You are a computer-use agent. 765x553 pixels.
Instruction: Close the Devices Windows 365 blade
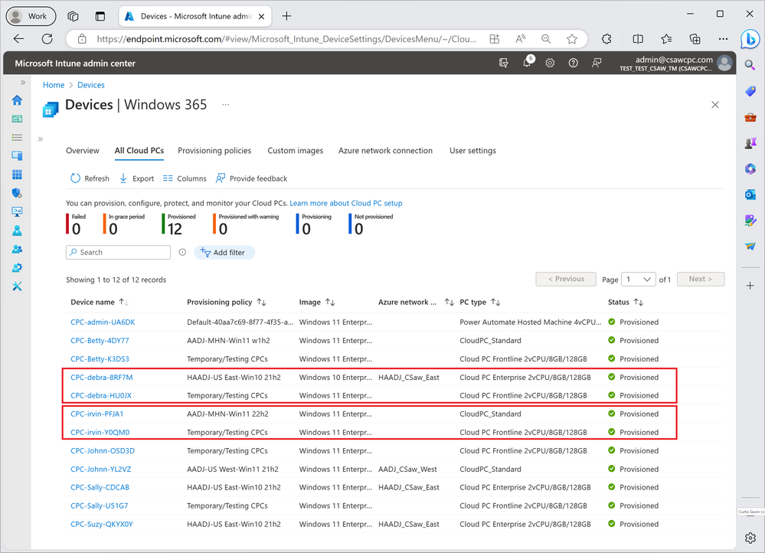tap(714, 104)
